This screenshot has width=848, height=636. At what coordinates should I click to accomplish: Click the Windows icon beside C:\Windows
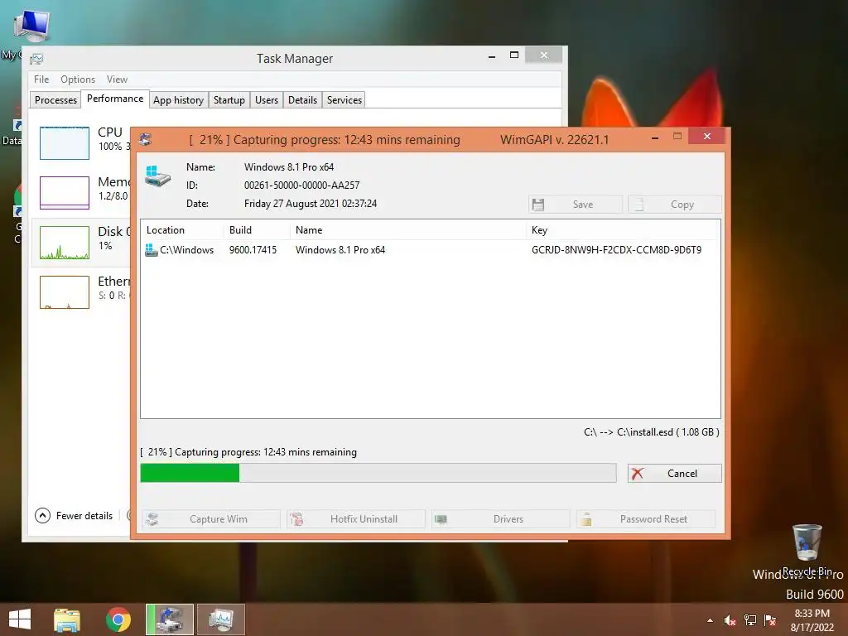151,250
